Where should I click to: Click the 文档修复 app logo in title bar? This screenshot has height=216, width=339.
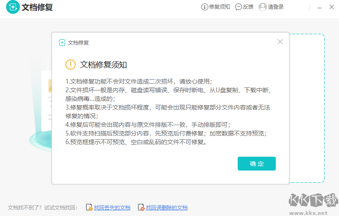13,7
